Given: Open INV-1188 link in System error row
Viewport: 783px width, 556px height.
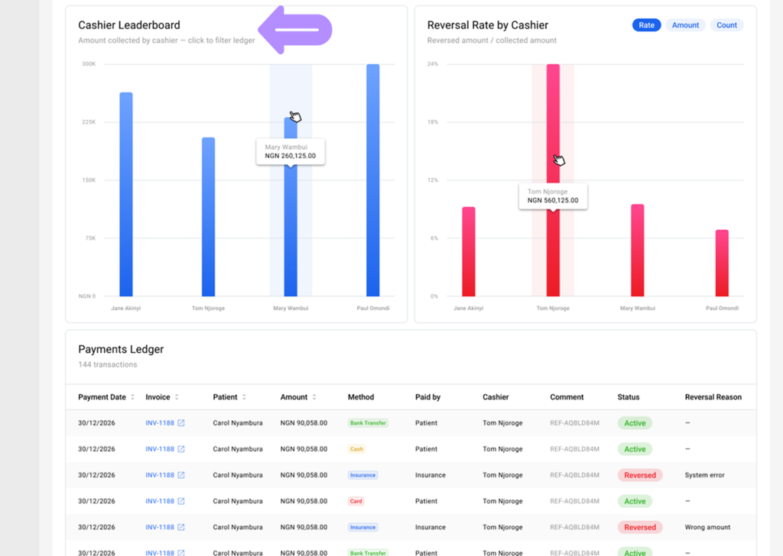Looking at the screenshot, I should 160,475.
